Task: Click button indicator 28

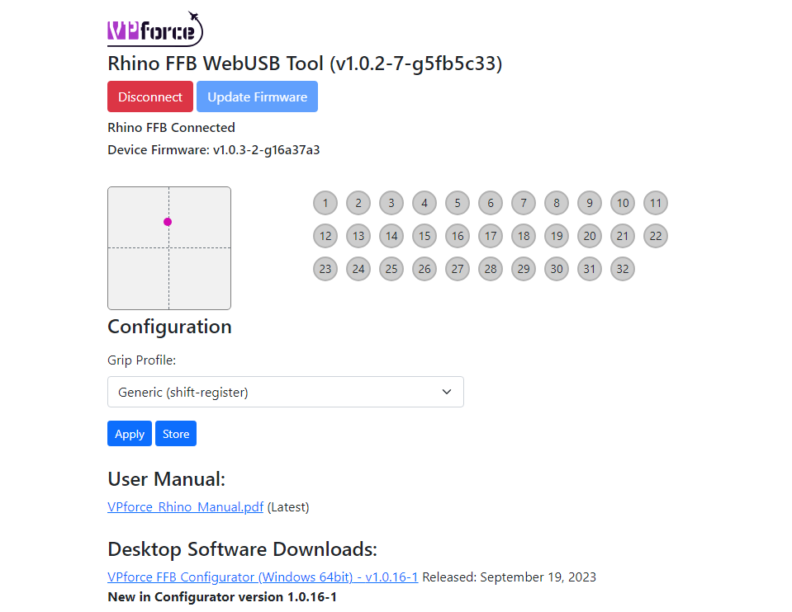Action: tap(491, 269)
